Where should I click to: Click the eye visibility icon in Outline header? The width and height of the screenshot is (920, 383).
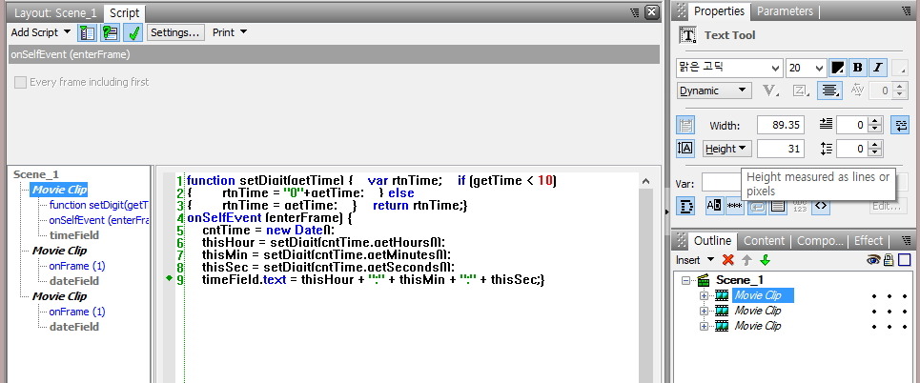[873, 260]
